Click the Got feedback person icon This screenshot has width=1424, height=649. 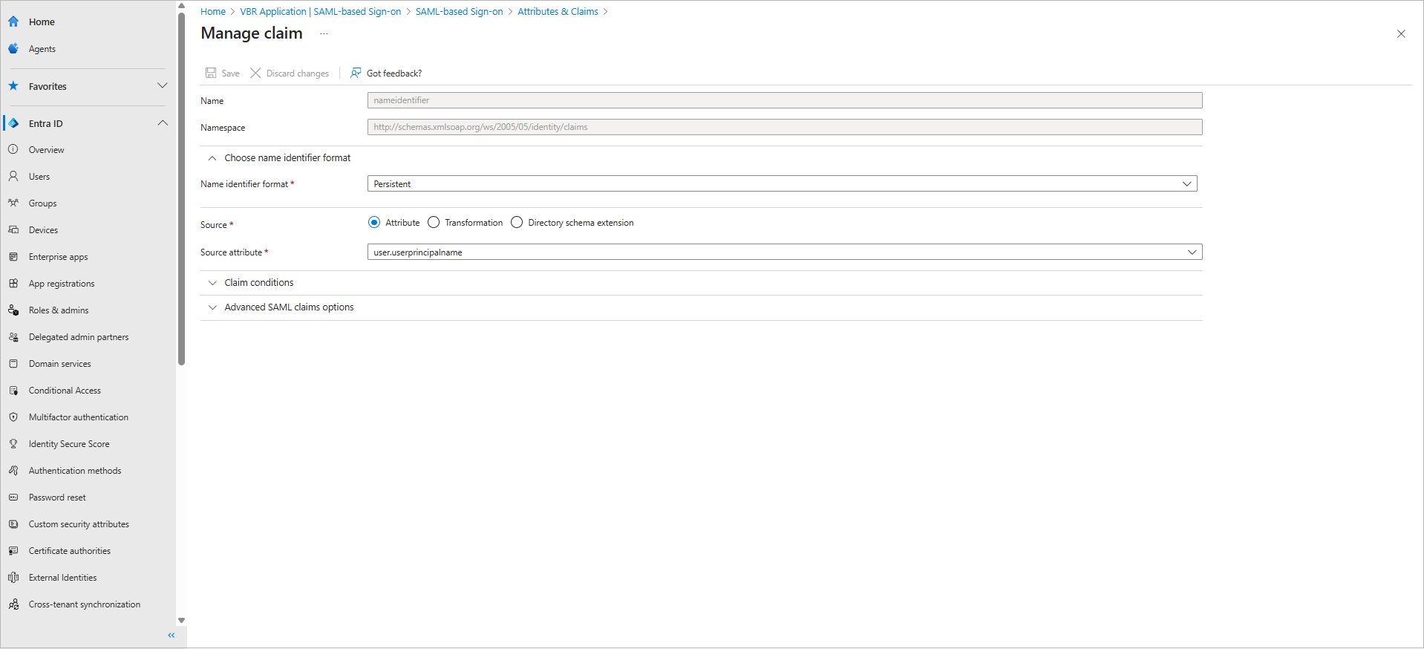click(356, 73)
